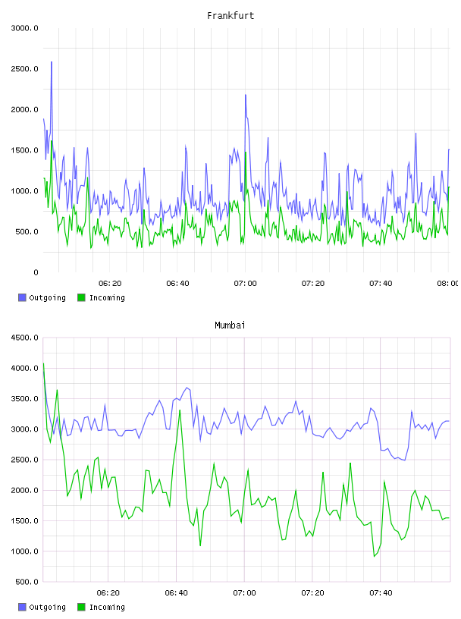461x619 pixels.
Task: Click the 0 y-axis label in Frankfurt chart
Action: (36, 272)
